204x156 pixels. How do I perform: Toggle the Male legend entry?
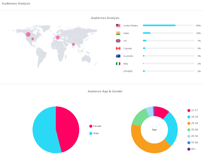click(94, 133)
